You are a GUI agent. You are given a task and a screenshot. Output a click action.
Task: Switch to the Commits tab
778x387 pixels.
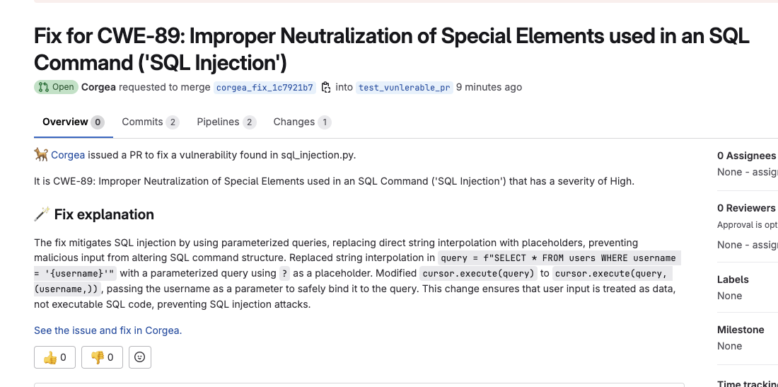[151, 122]
